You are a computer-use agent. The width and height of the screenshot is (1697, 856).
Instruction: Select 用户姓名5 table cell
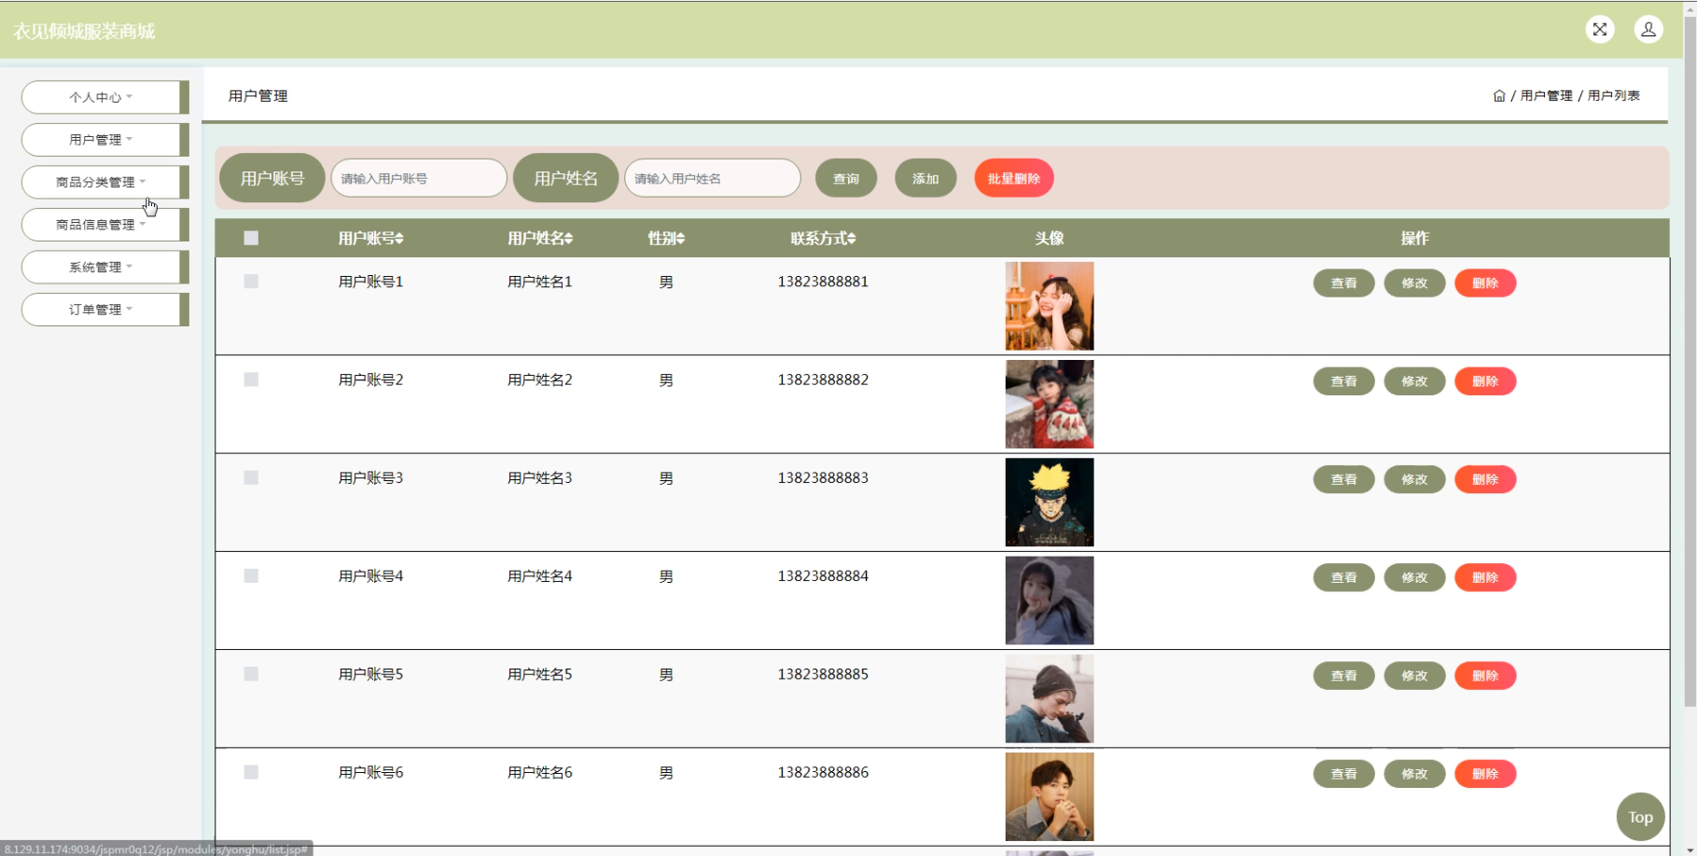click(540, 674)
